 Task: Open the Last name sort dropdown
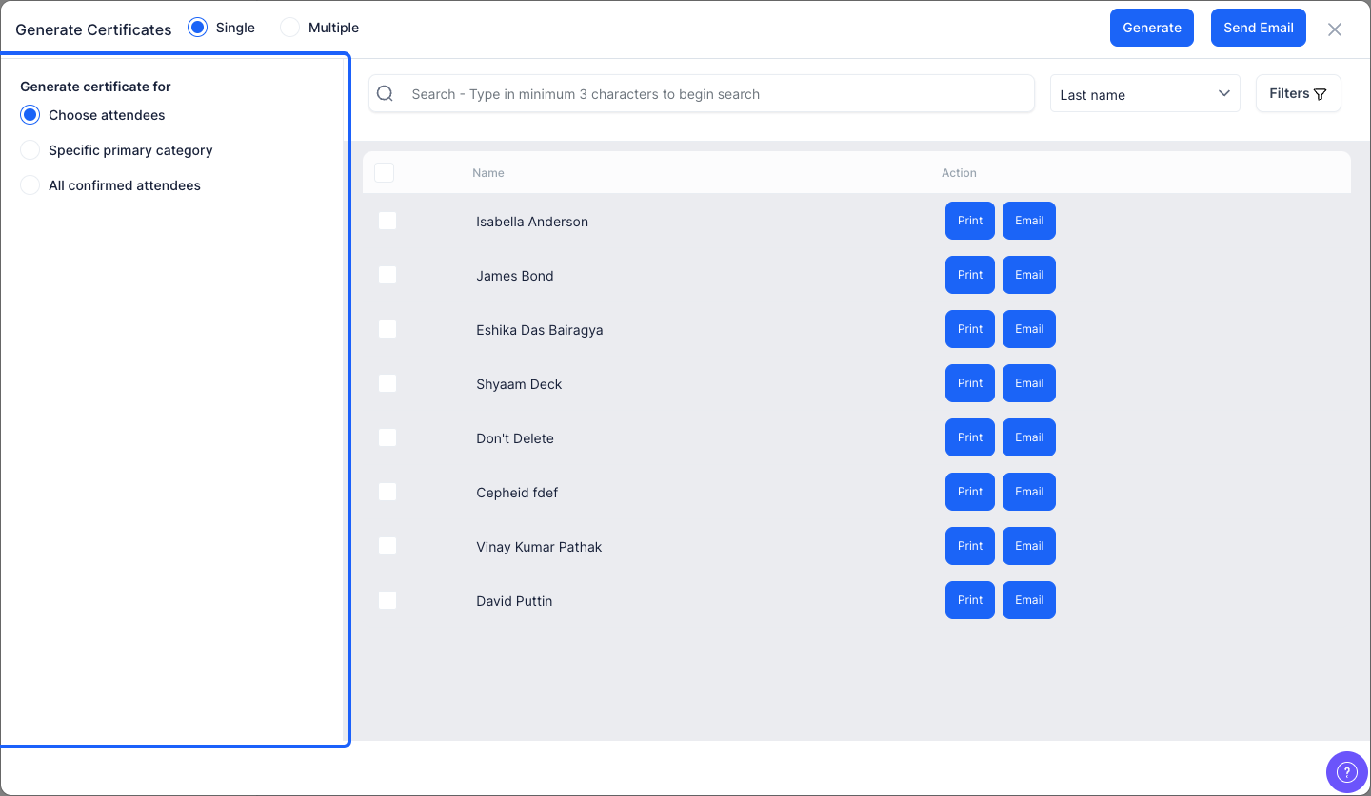(x=1144, y=94)
